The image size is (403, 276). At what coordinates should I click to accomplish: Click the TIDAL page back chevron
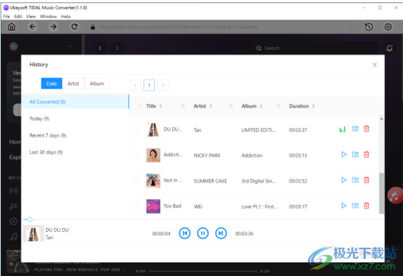tap(100, 48)
